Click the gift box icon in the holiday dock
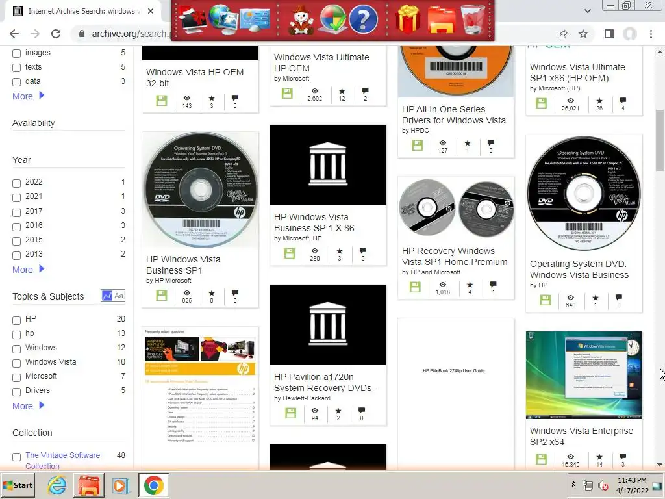The height and width of the screenshot is (499, 665). coord(407,19)
